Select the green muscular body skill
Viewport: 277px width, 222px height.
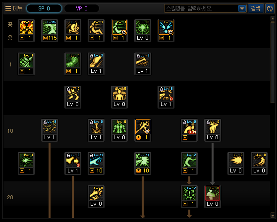point(119,127)
